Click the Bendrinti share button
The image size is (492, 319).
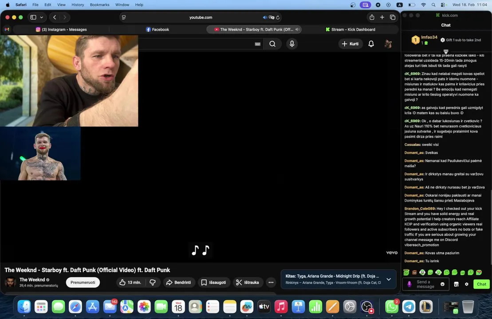tap(178, 282)
